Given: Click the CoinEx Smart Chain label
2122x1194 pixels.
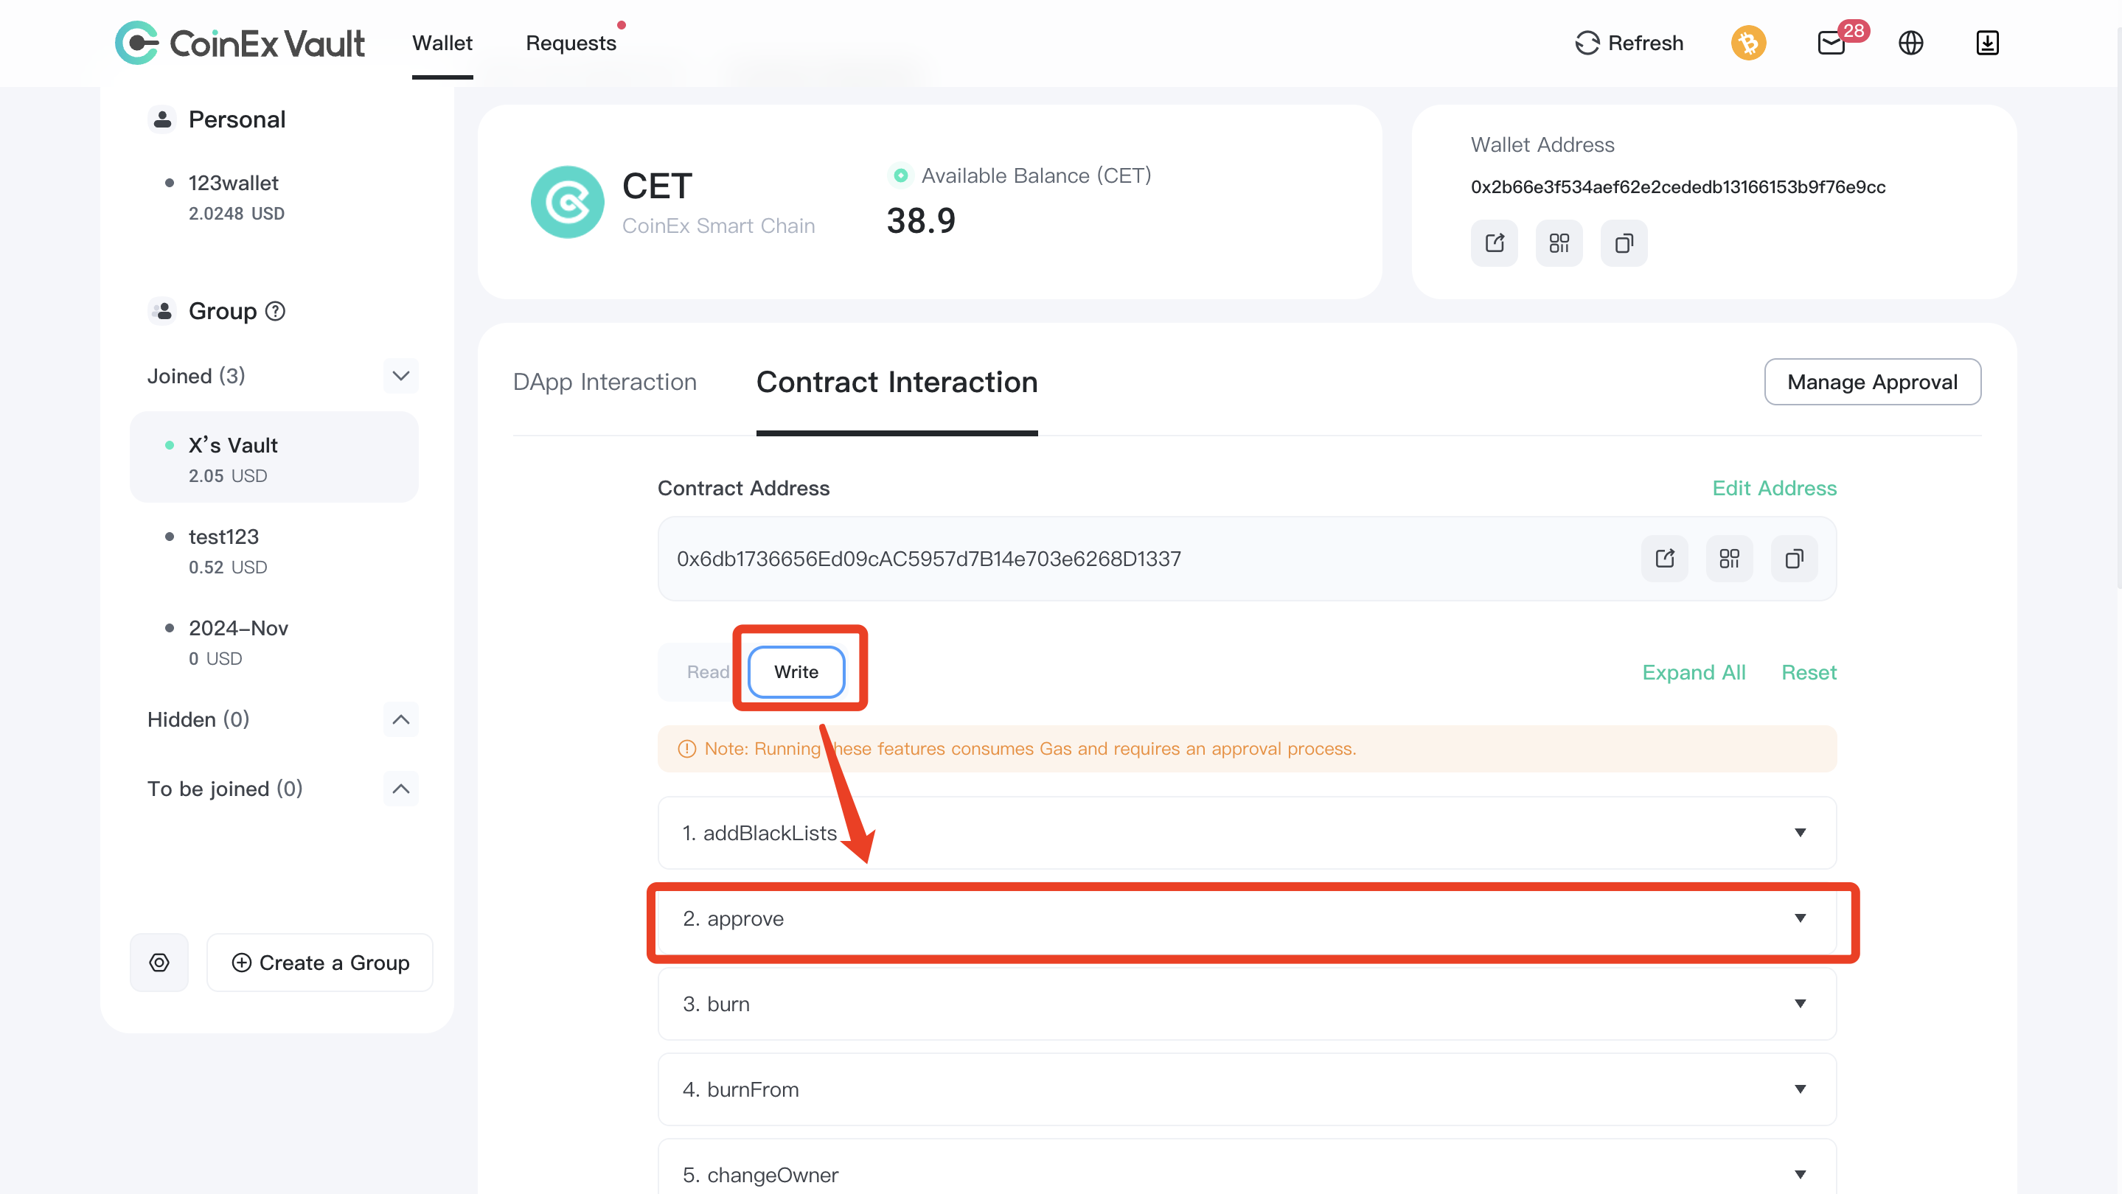Looking at the screenshot, I should pos(718,226).
